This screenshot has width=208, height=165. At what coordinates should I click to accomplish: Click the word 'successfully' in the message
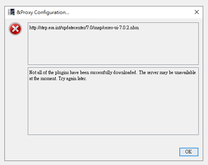click(x=101, y=72)
